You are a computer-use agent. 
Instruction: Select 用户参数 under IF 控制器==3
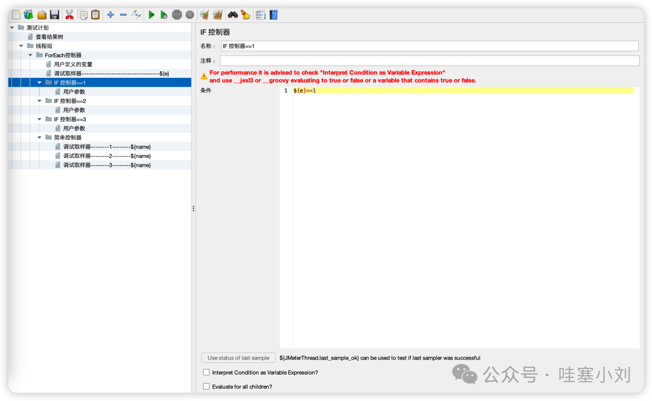[x=74, y=128]
